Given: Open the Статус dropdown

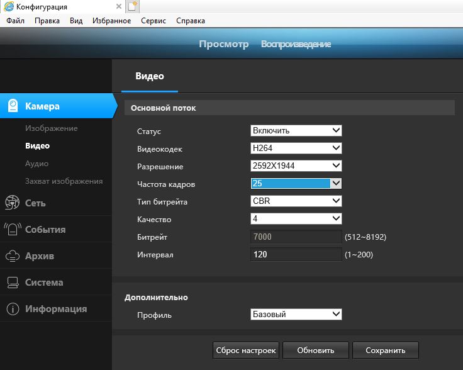Looking at the screenshot, I should [296, 131].
